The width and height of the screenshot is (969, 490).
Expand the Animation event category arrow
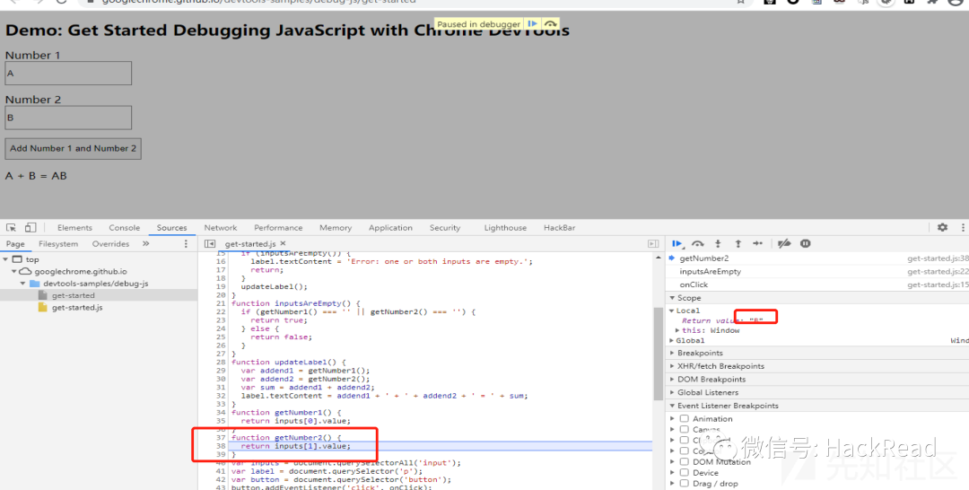point(672,419)
